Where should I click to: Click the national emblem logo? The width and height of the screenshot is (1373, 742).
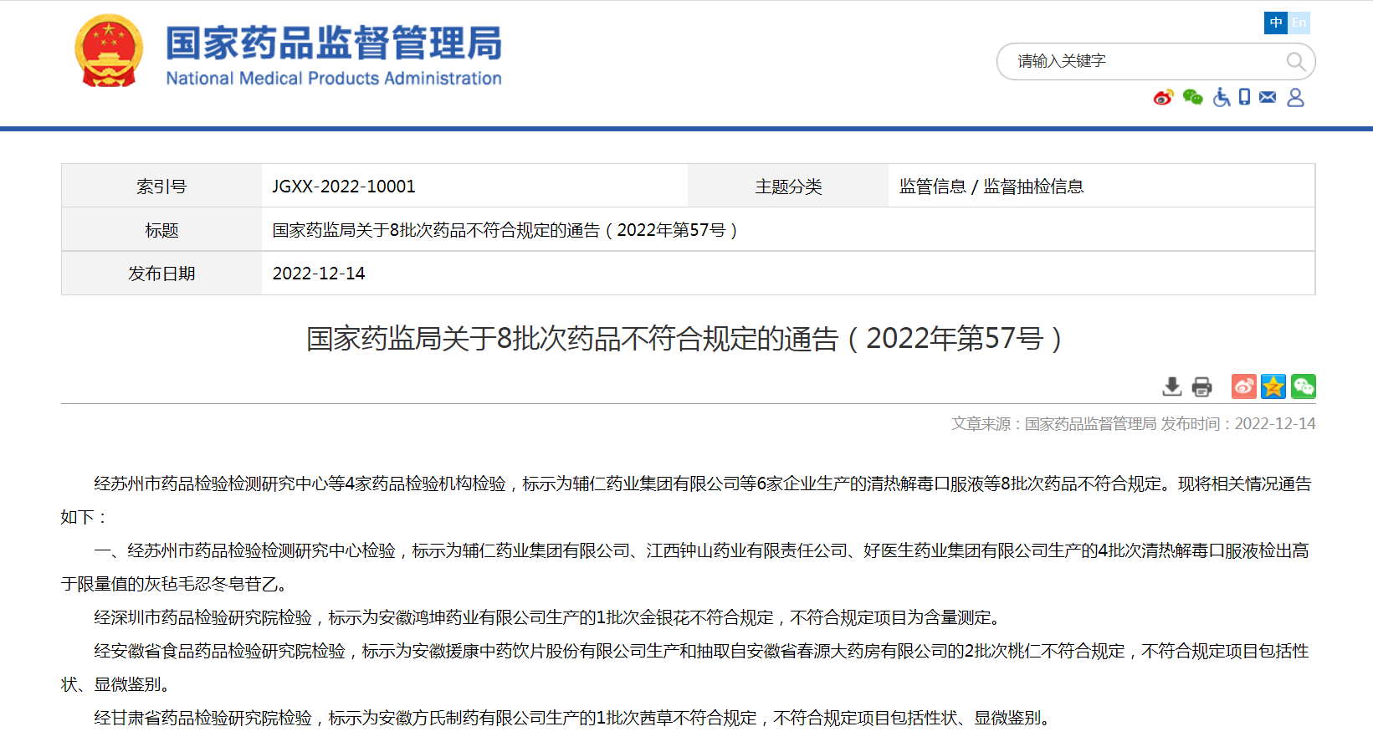pos(109,51)
